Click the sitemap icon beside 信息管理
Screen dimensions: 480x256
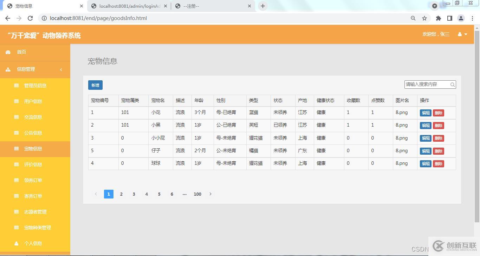point(8,69)
